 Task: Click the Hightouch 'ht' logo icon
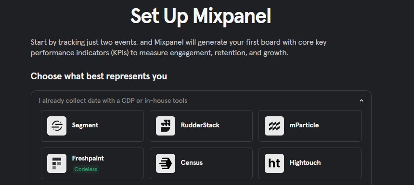coord(274,163)
